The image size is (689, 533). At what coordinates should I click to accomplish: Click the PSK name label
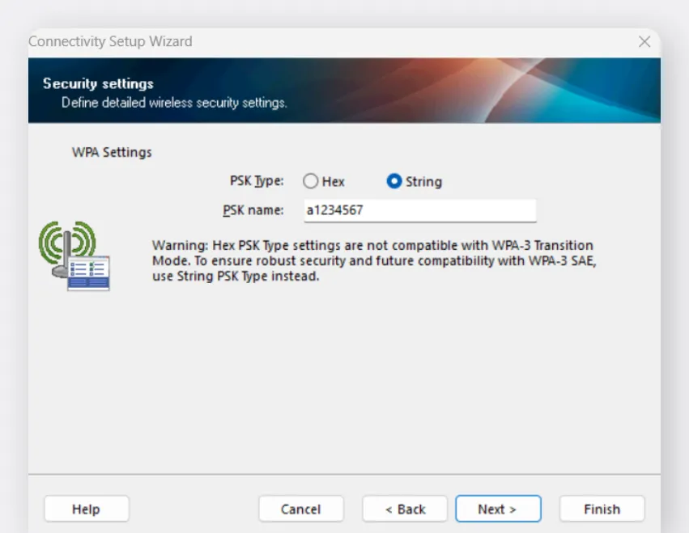pyautogui.click(x=253, y=210)
